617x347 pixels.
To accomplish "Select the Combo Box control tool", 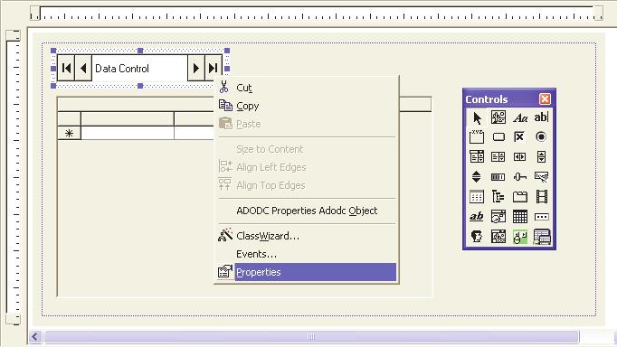I will point(477,157).
